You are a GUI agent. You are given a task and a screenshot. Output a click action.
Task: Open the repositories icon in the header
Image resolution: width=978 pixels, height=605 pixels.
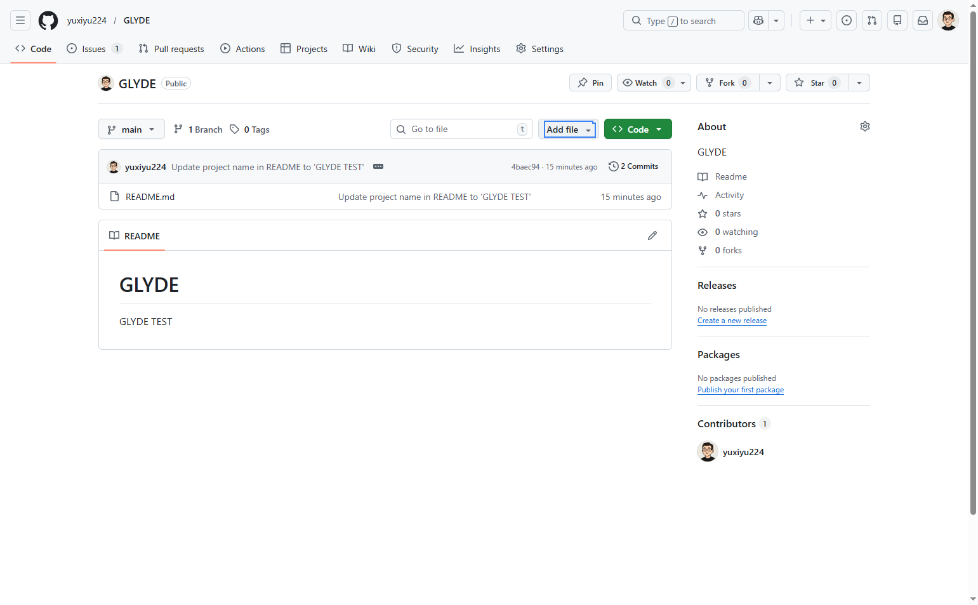(897, 20)
